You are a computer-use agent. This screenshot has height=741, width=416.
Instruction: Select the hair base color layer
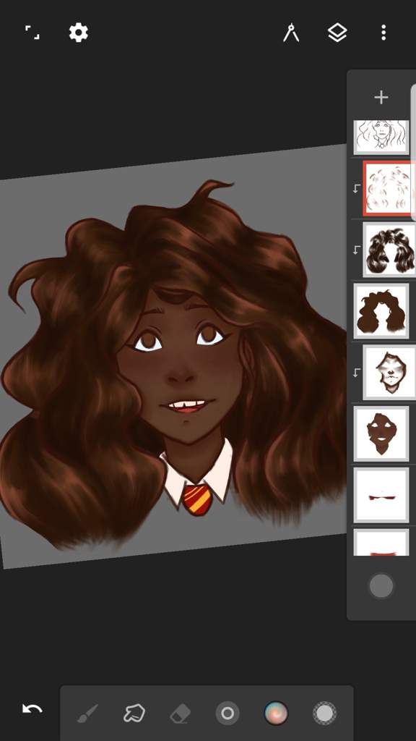pyautogui.click(x=381, y=311)
